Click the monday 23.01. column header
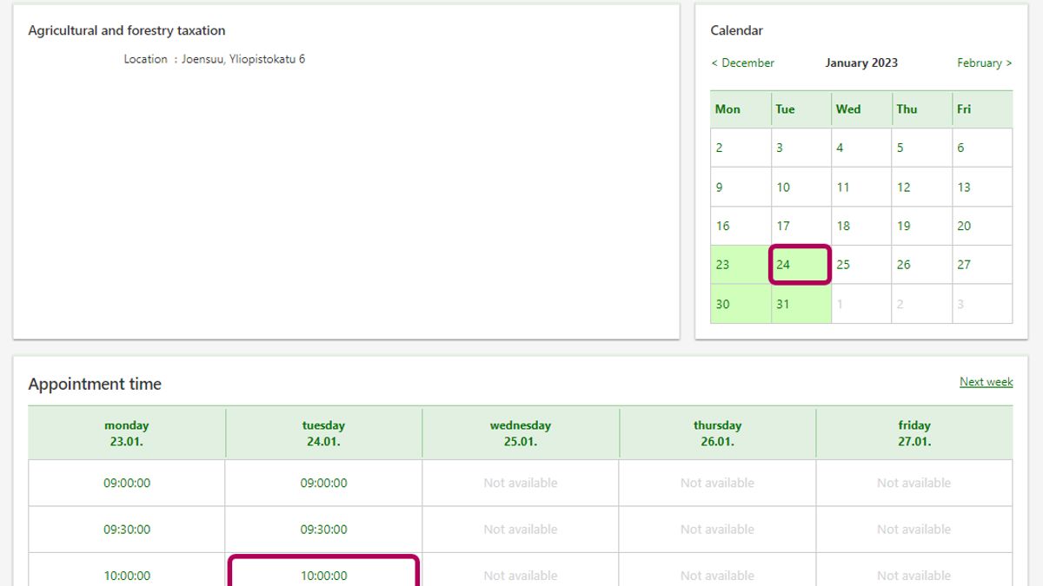 click(x=127, y=433)
